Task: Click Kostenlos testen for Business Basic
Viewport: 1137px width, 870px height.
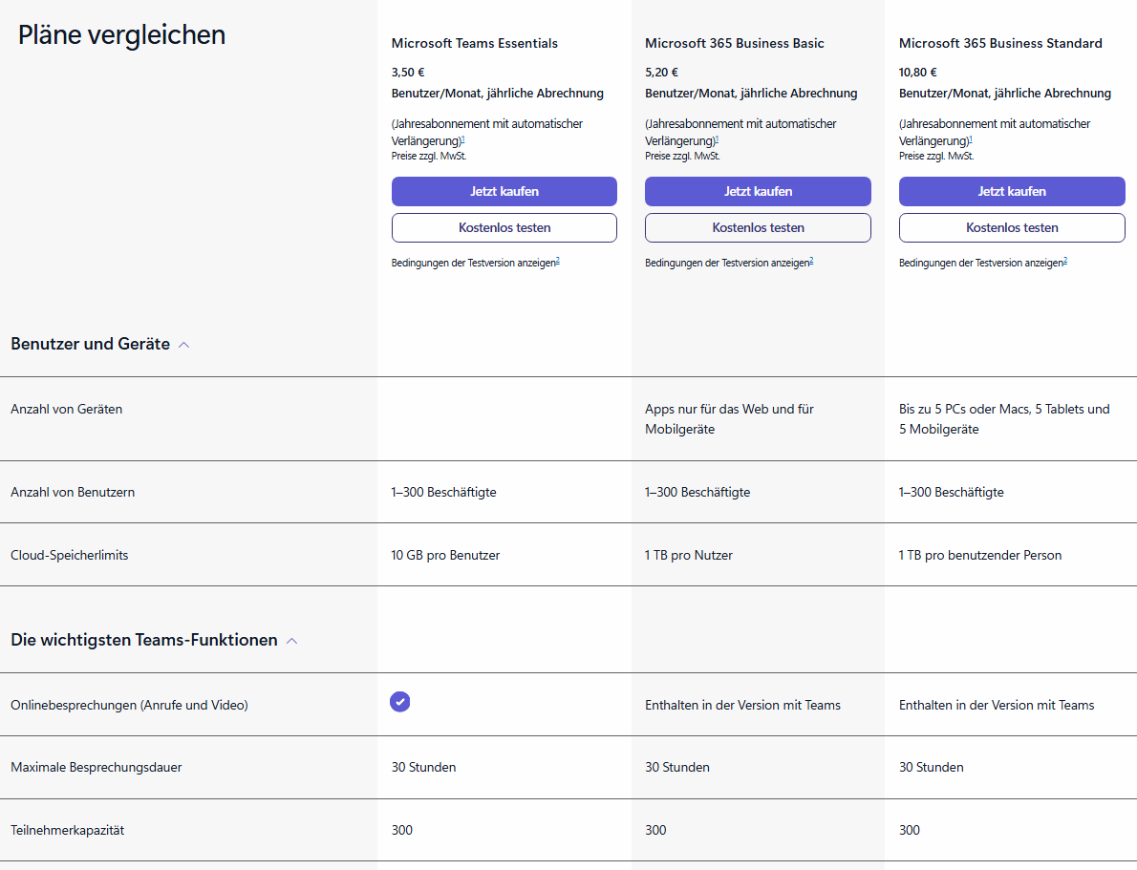Action: click(x=758, y=227)
